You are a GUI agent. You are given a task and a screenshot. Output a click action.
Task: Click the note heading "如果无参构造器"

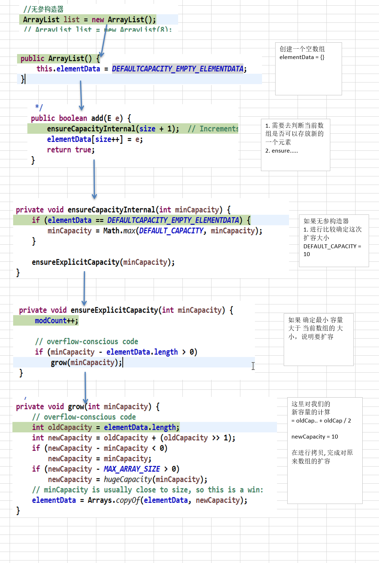click(326, 221)
